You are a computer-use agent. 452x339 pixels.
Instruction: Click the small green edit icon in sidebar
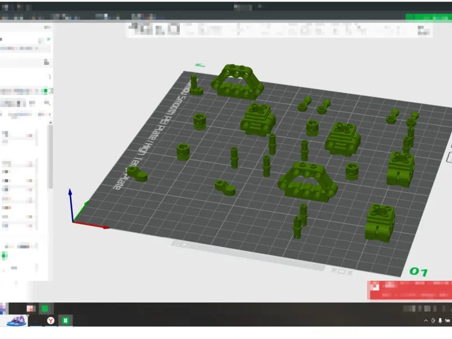coord(49,39)
